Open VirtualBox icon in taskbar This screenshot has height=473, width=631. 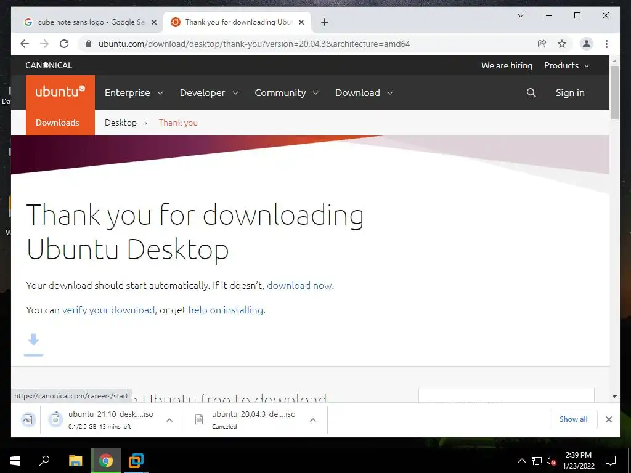click(136, 461)
